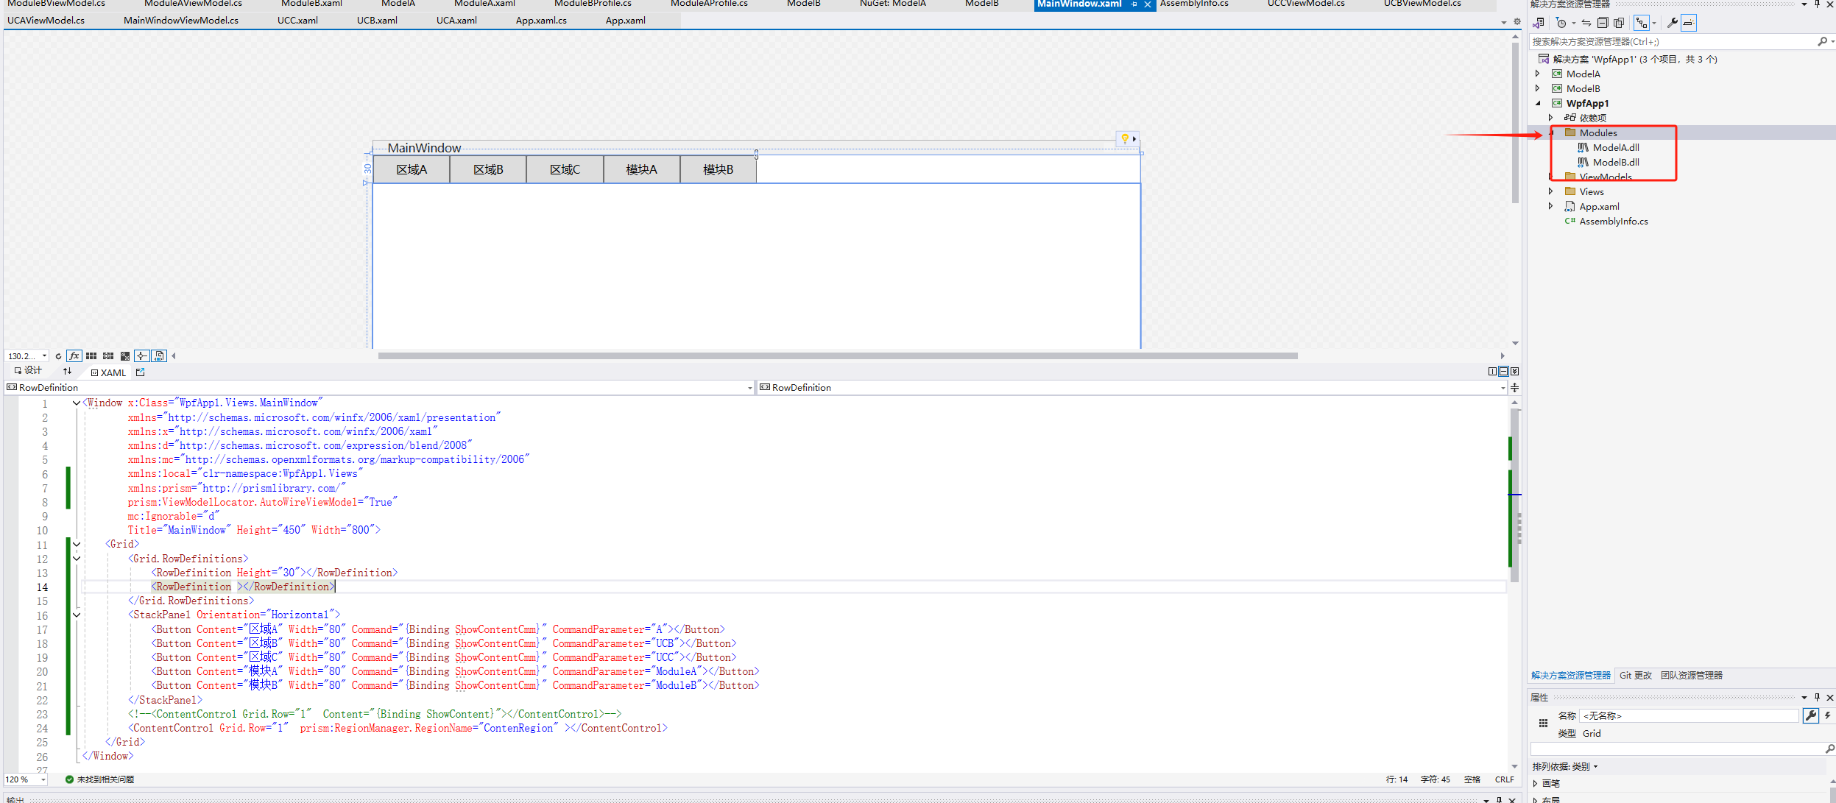Open the designer zoom percentage dropdown
Screen dimensions: 1836x803
tap(44, 356)
